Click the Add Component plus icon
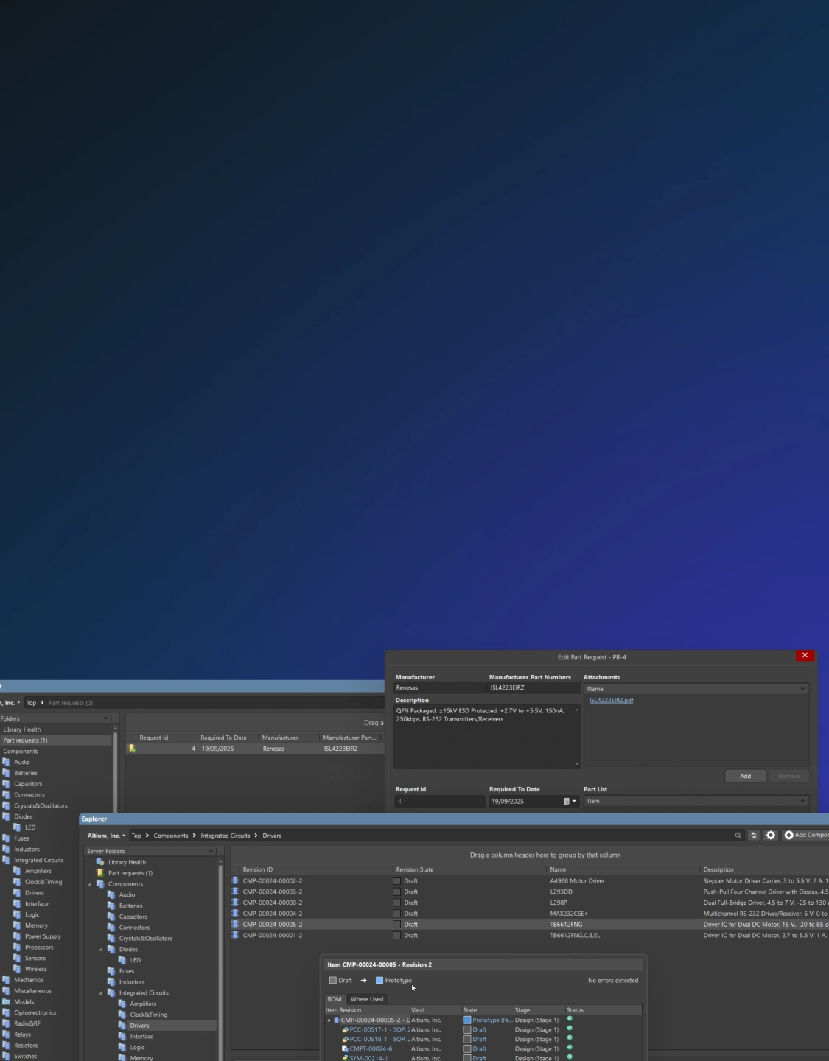The height and width of the screenshot is (1061, 829). (x=789, y=836)
